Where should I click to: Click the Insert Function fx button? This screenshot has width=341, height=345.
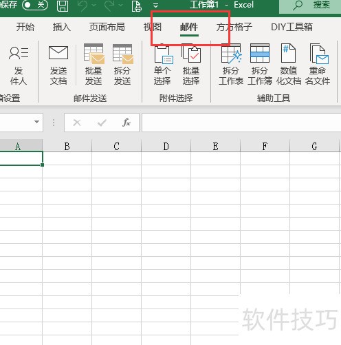[126, 123]
